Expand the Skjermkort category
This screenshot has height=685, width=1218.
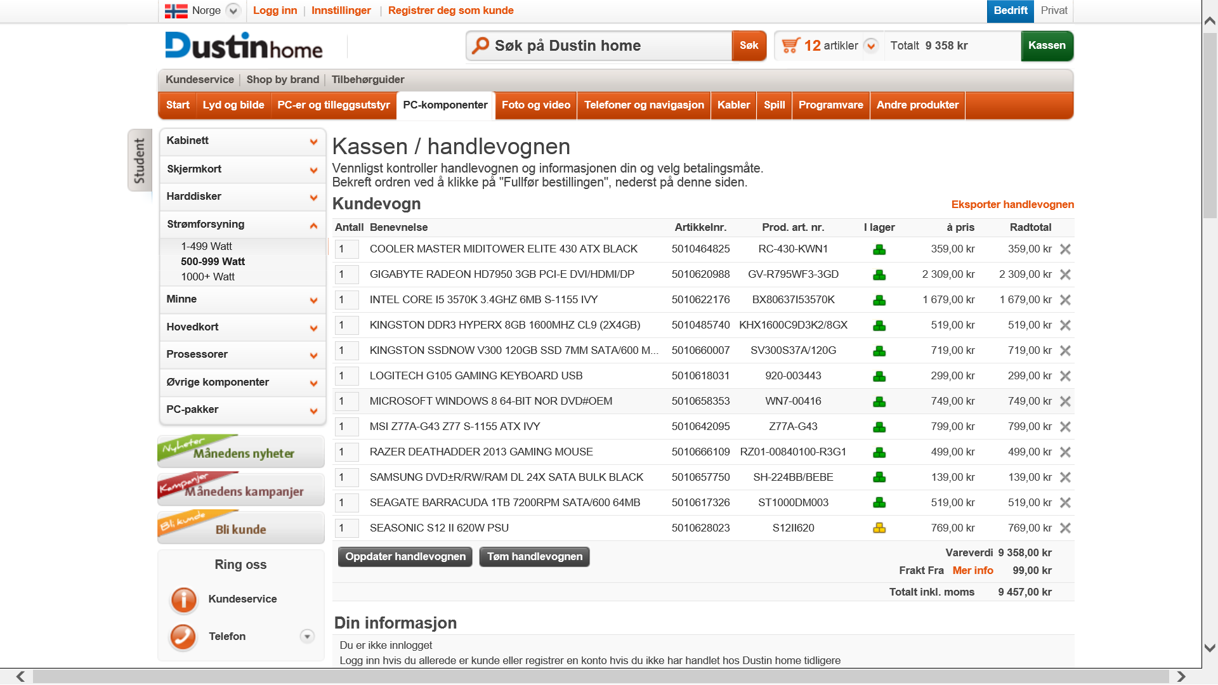pos(313,170)
